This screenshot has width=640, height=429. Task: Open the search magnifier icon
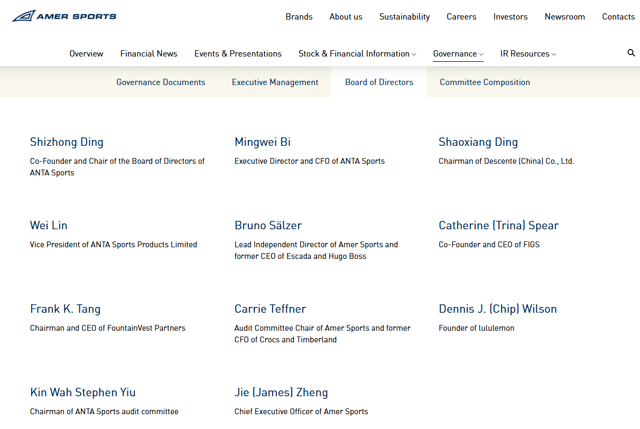[631, 53]
